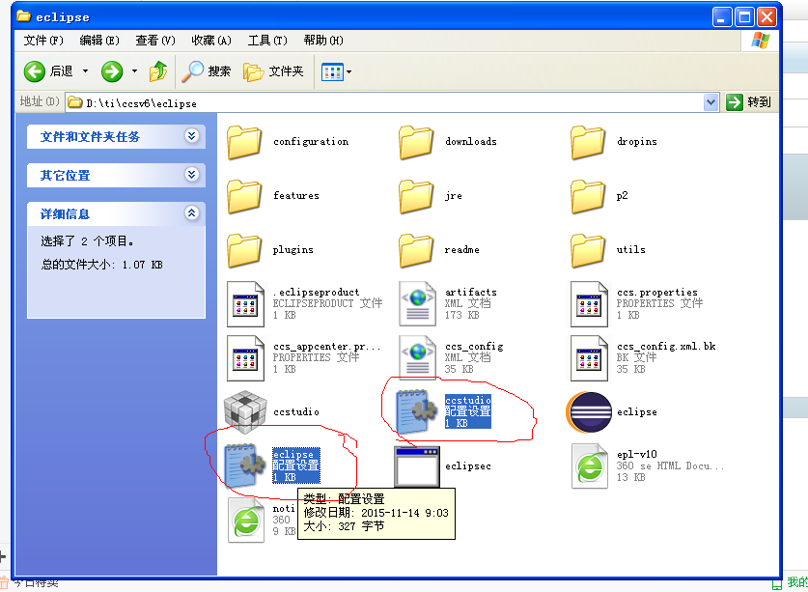Select the .eclipseproduct file icon
Image resolution: width=808 pixels, height=592 pixels.
coord(245,304)
